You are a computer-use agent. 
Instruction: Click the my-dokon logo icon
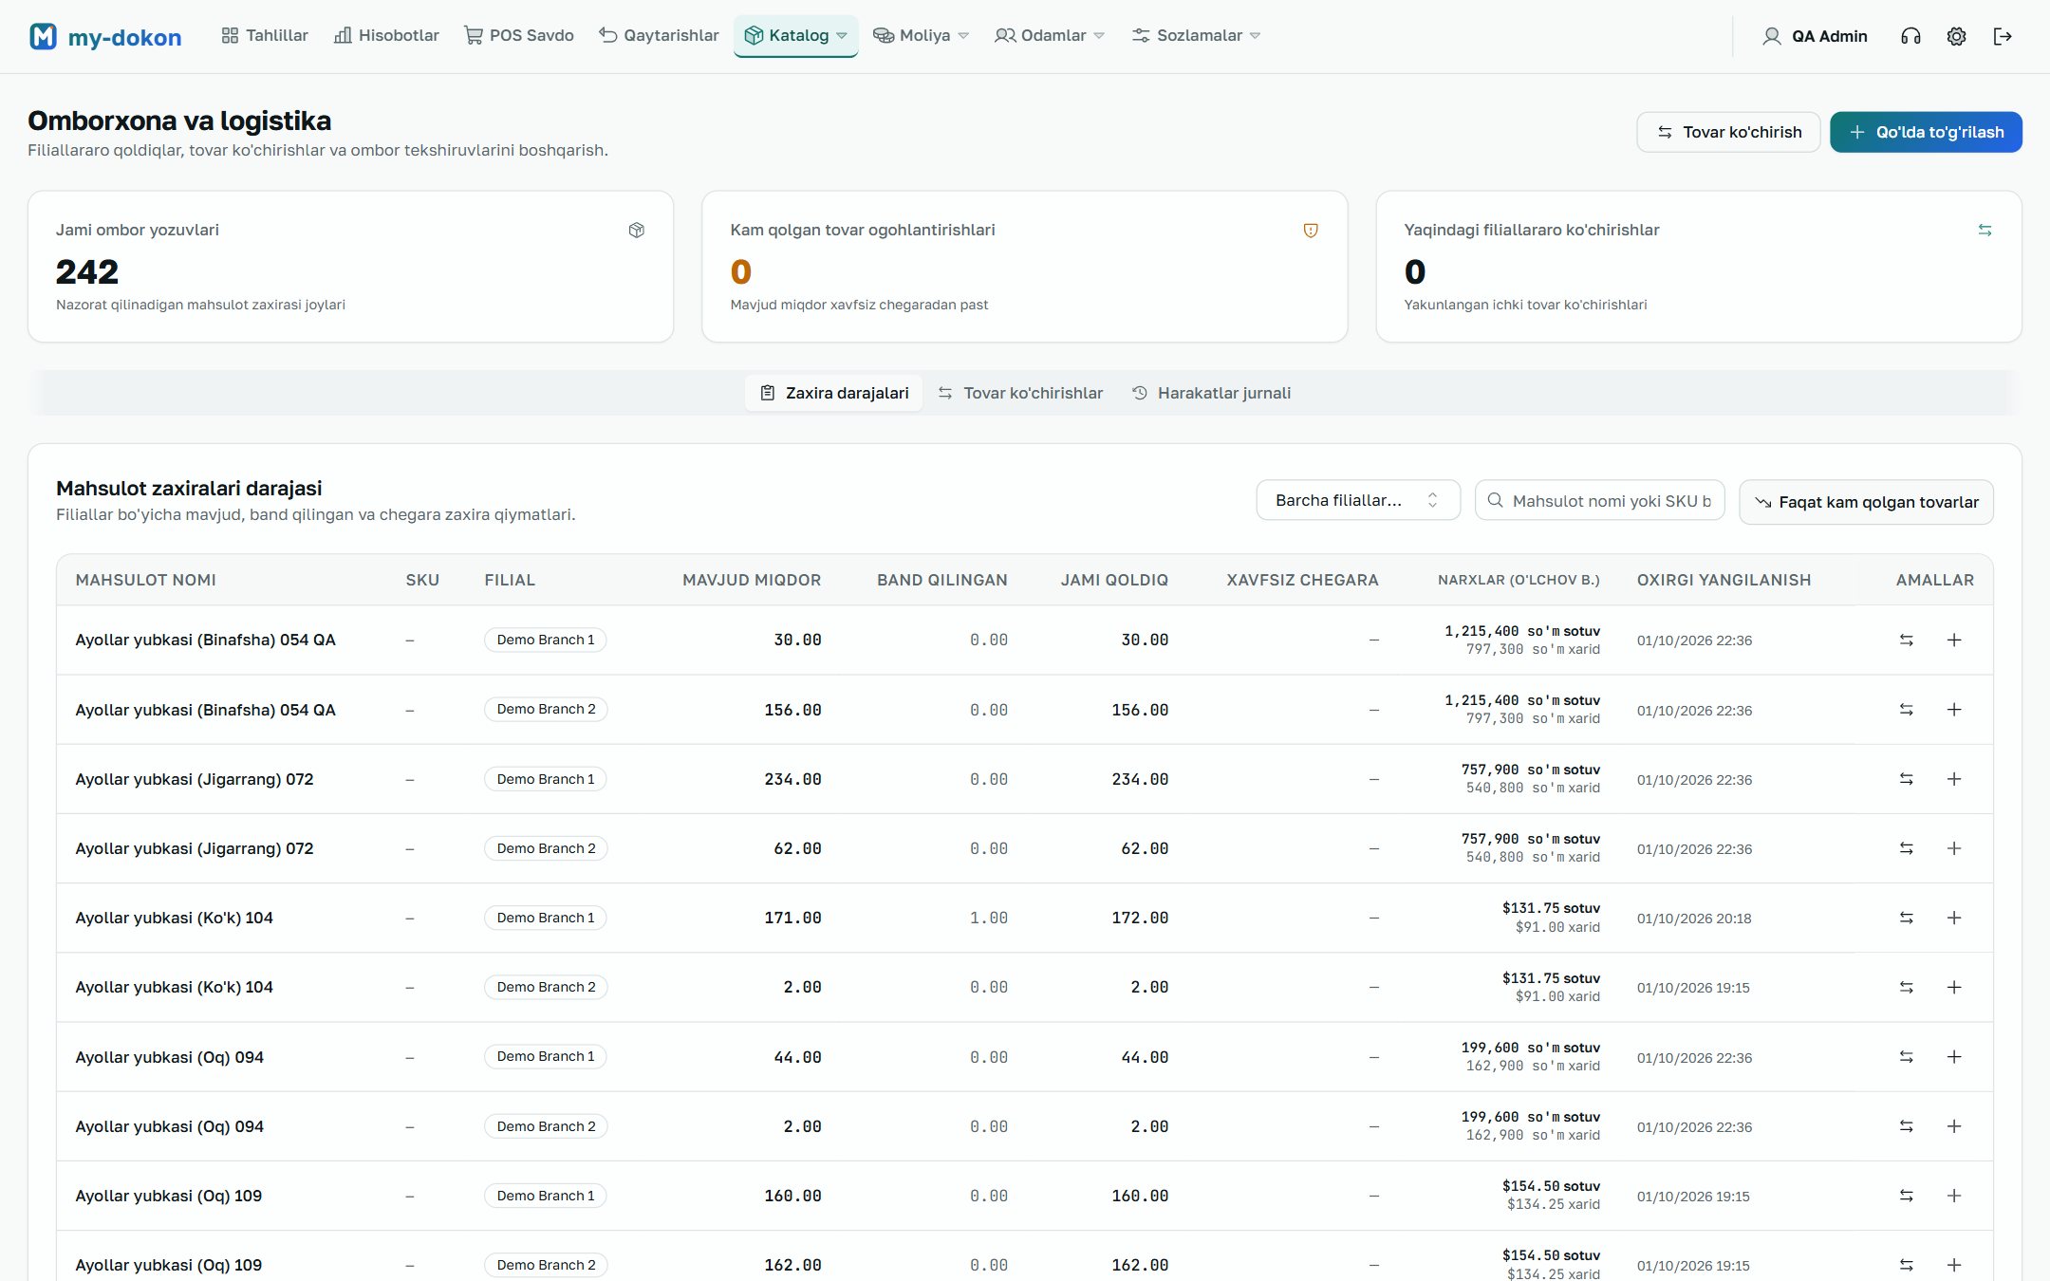click(43, 36)
